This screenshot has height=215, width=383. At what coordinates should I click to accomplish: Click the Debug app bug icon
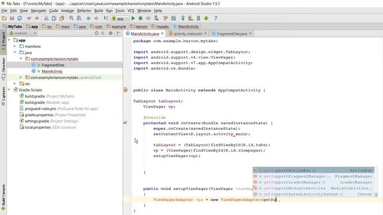[x=141, y=19]
